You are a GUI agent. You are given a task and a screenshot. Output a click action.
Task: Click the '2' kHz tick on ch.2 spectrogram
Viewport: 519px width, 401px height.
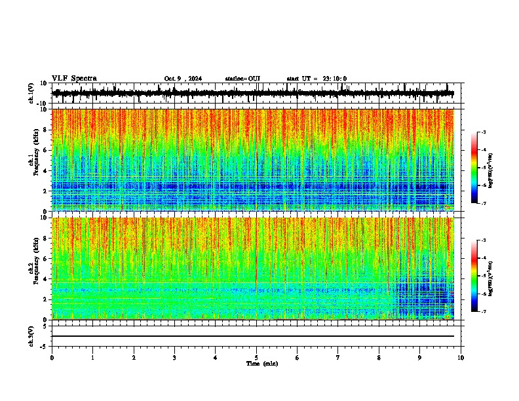tap(46, 299)
